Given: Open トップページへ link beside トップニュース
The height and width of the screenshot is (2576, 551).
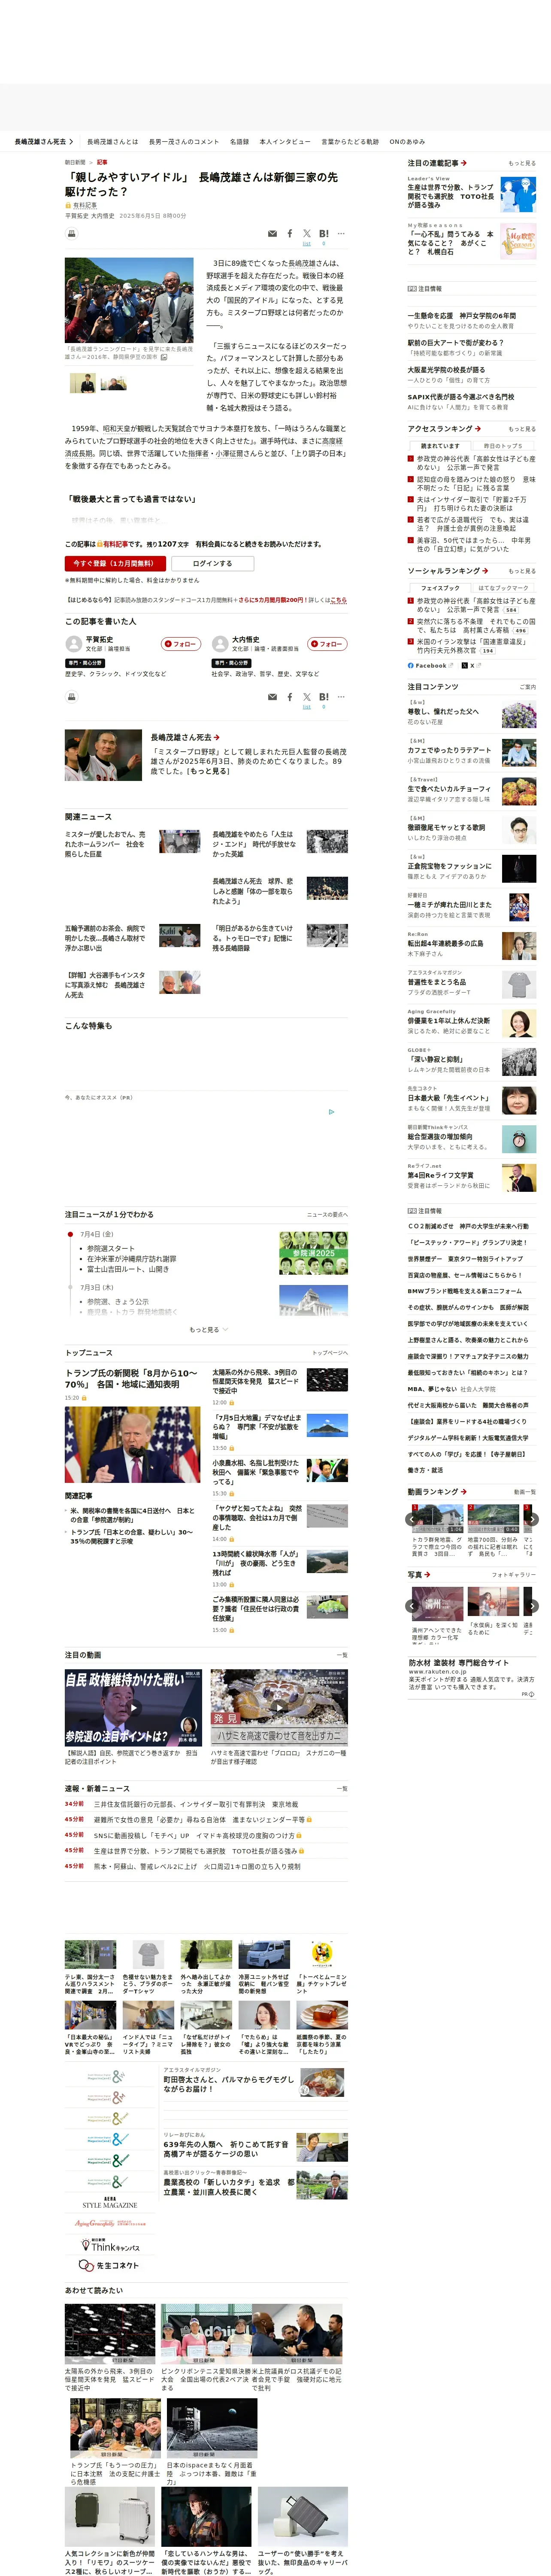Looking at the screenshot, I should 330,1353.
